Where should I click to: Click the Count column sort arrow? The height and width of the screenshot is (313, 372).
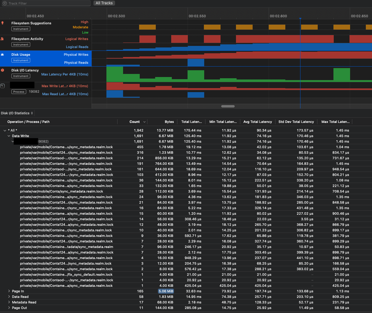point(144,122)
